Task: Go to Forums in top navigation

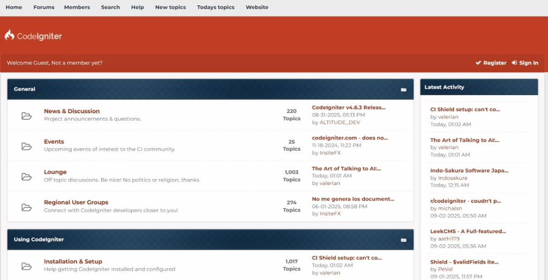Action: (x=44, y=7)
